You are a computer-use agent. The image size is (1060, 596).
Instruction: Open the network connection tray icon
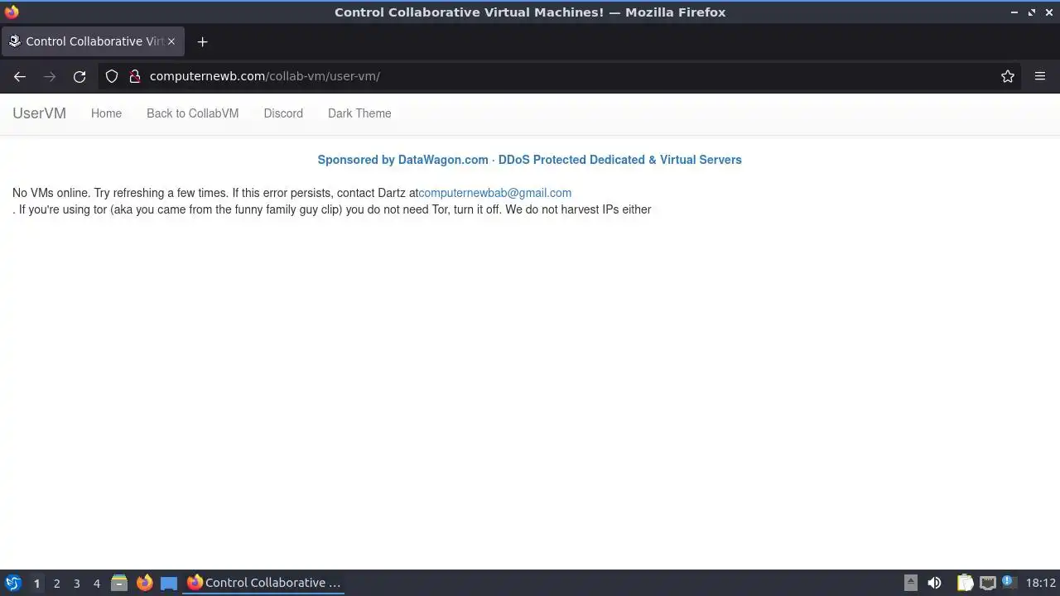pos(987,583)
